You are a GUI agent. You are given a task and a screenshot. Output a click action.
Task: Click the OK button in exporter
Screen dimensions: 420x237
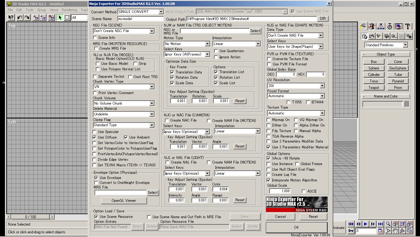(x=296, y=227)
